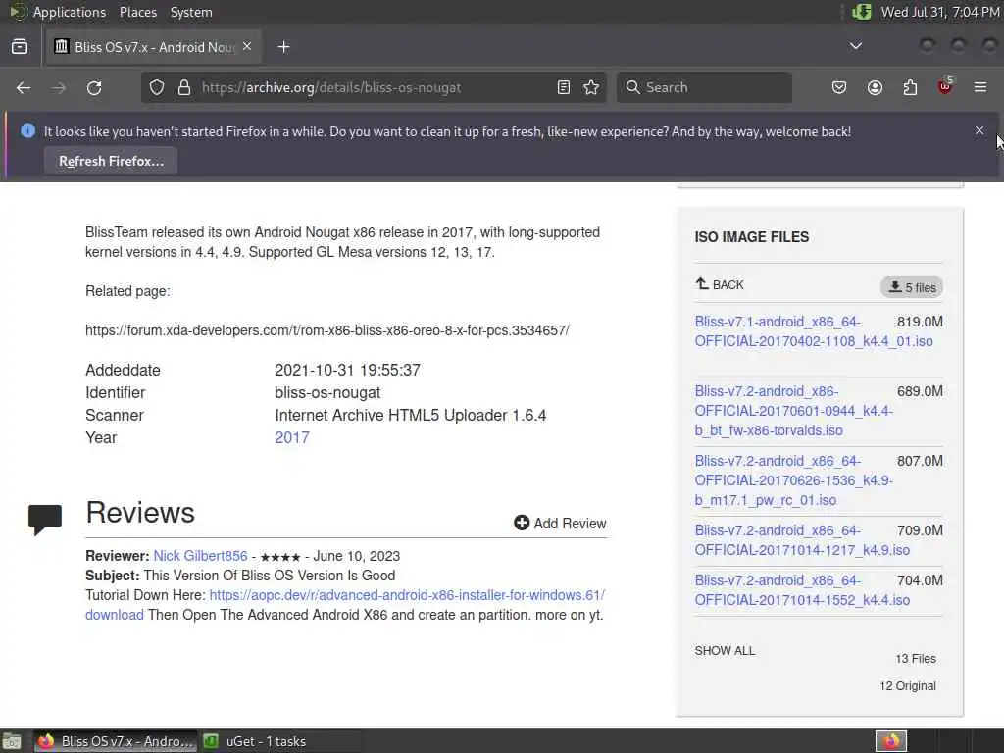1004x753 pixels.
Task: Click Addeddate value 2021-10-31 19:55:37
Action: [x=348, y=370]
